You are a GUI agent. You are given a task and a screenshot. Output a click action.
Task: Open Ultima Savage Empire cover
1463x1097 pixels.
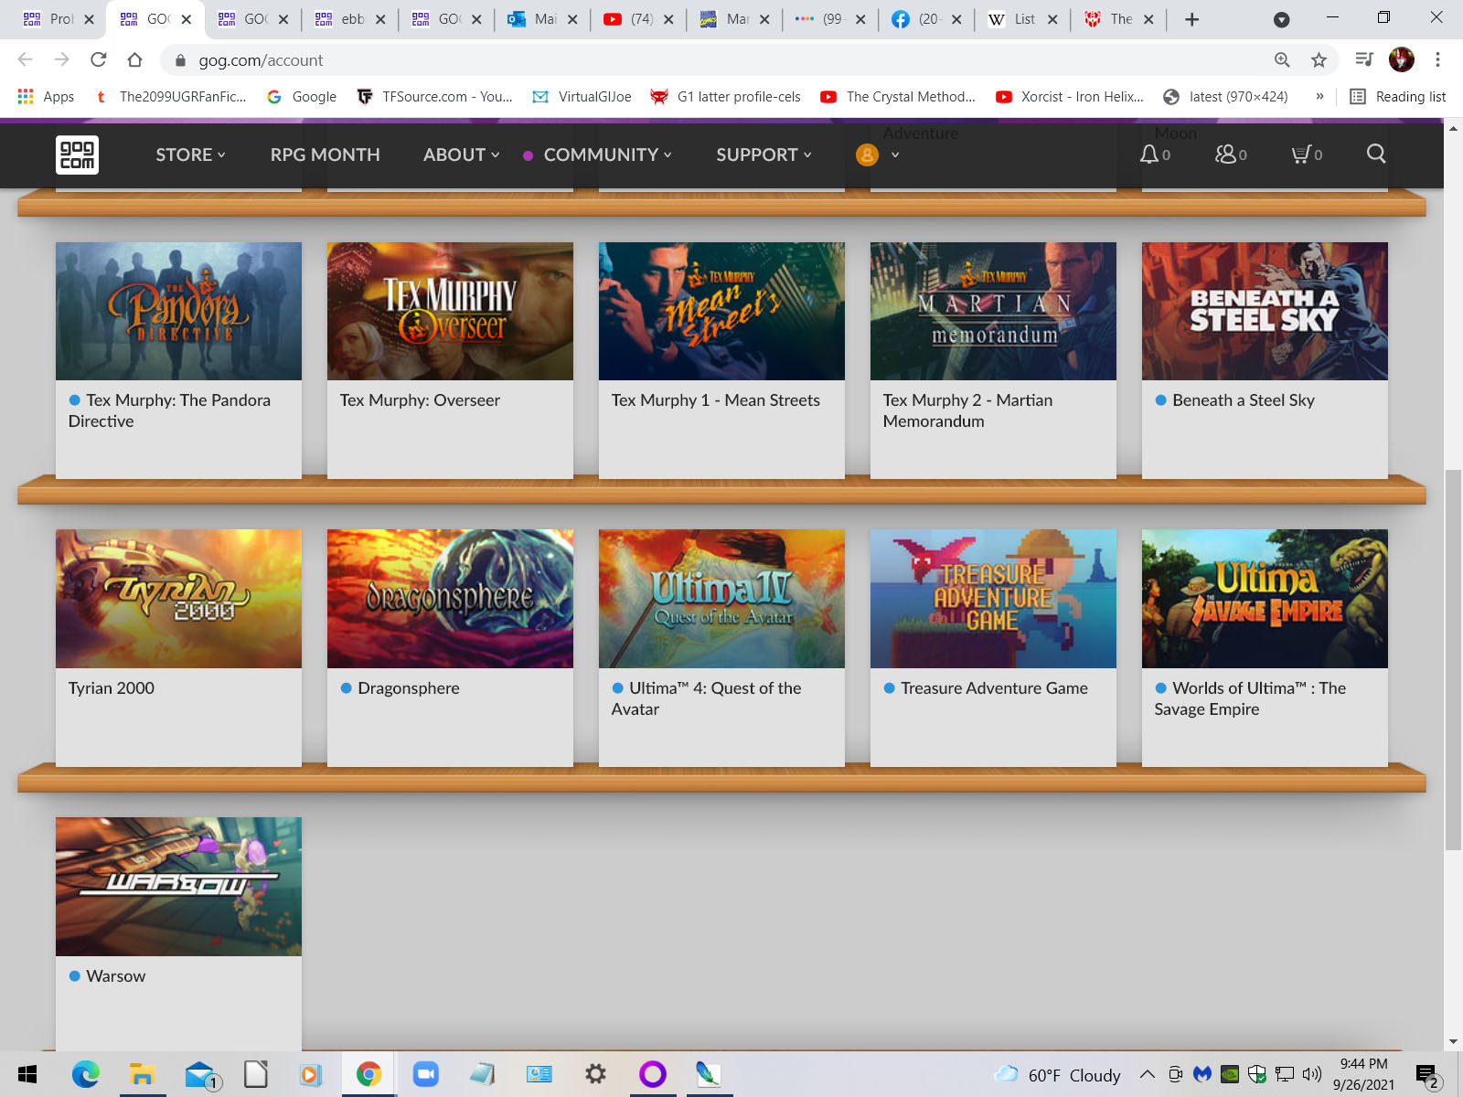(1265, 599)
